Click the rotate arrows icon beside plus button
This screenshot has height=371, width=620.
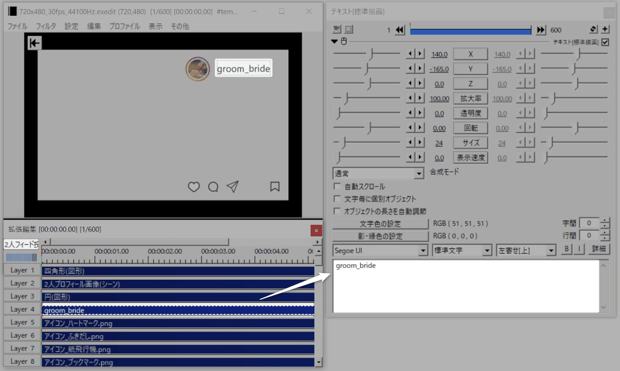pyautogui.click(x=593, y=30)
